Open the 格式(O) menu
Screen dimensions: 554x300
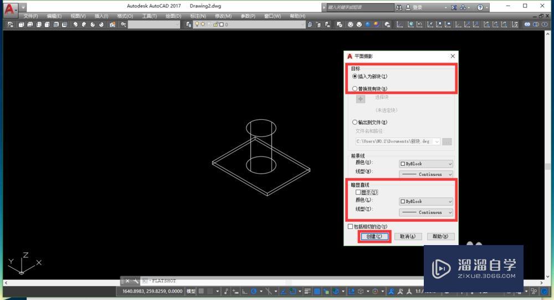(125, 16)
